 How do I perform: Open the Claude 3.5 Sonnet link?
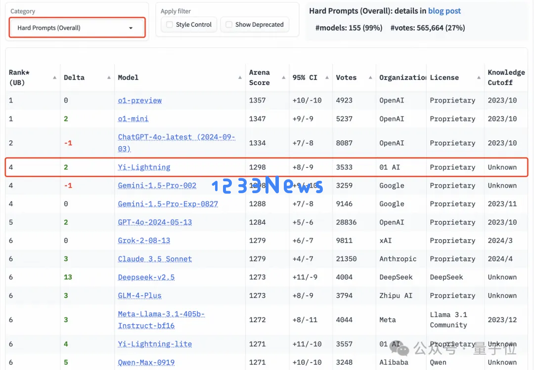155,259
